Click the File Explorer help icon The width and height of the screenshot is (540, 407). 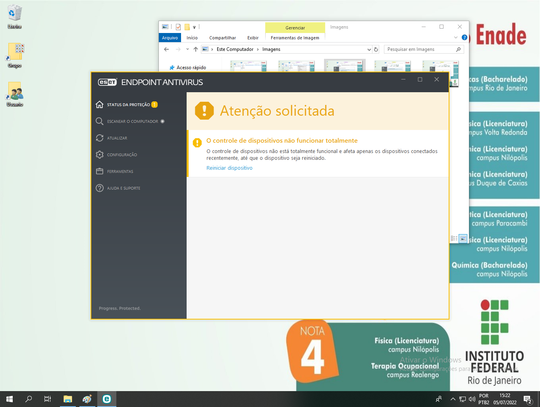(464, 37)
